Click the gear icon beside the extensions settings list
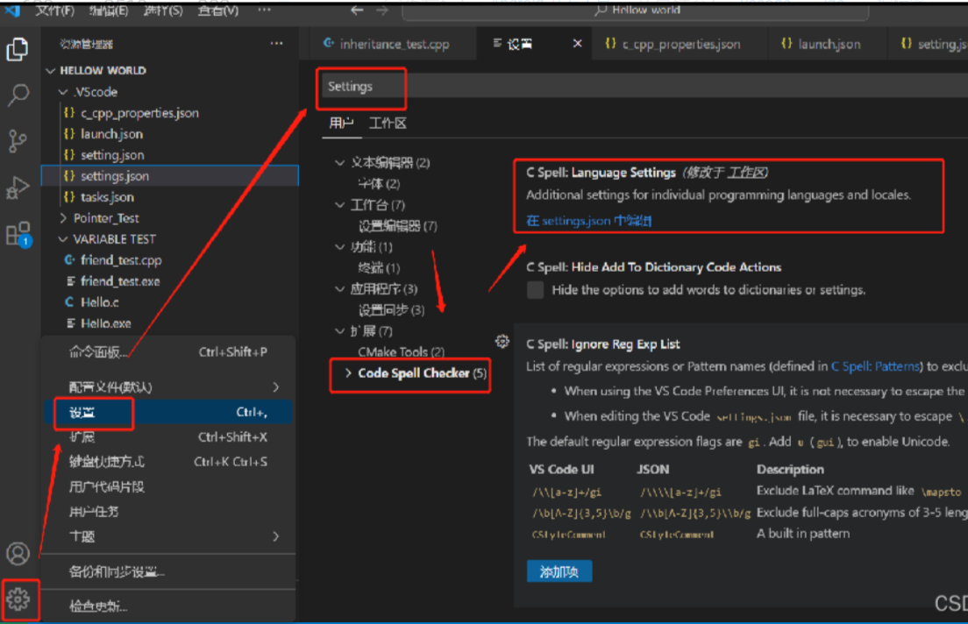Viewport: 968px width, 624px height. (502, 342)
